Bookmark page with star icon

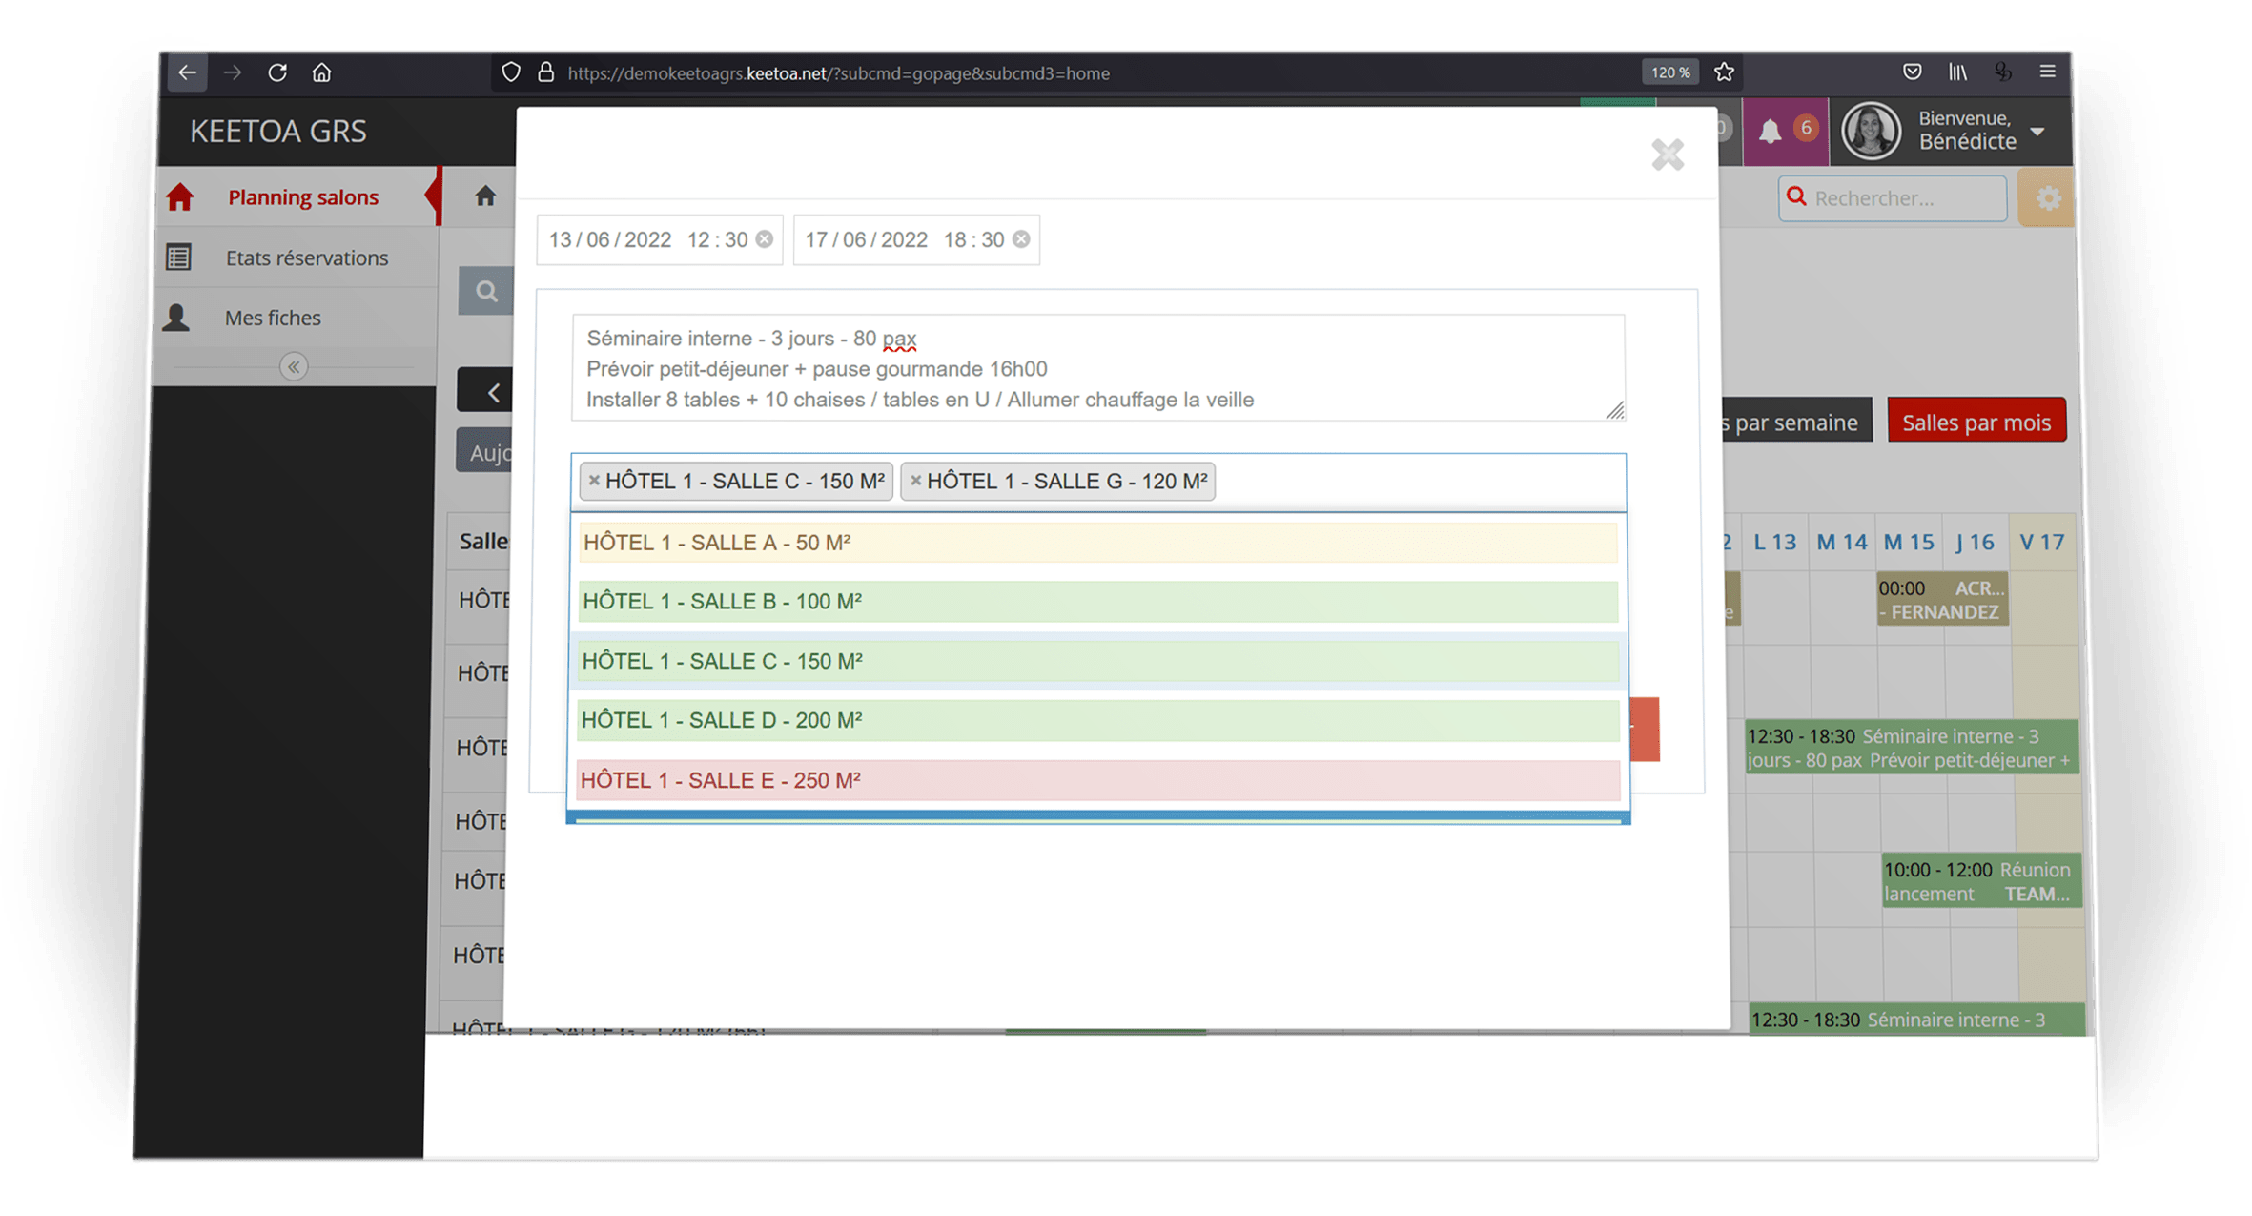[1724, 72]
